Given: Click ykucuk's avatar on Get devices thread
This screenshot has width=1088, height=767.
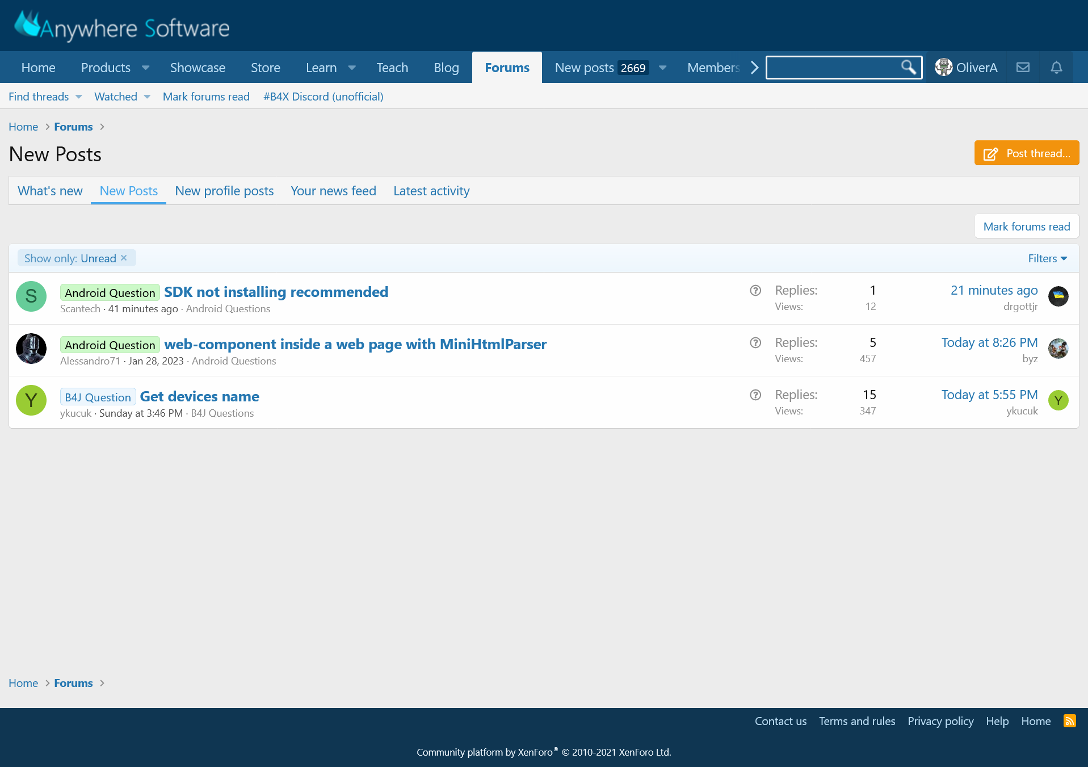Looking at the screenshot, I should (x=1058, y=400).
